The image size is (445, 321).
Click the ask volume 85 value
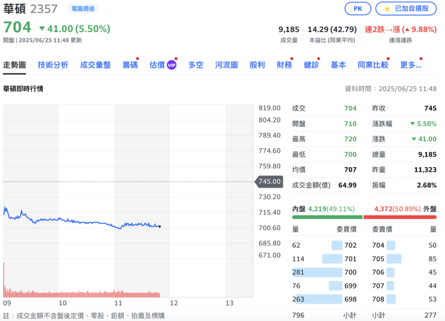(x=432, y=259)
